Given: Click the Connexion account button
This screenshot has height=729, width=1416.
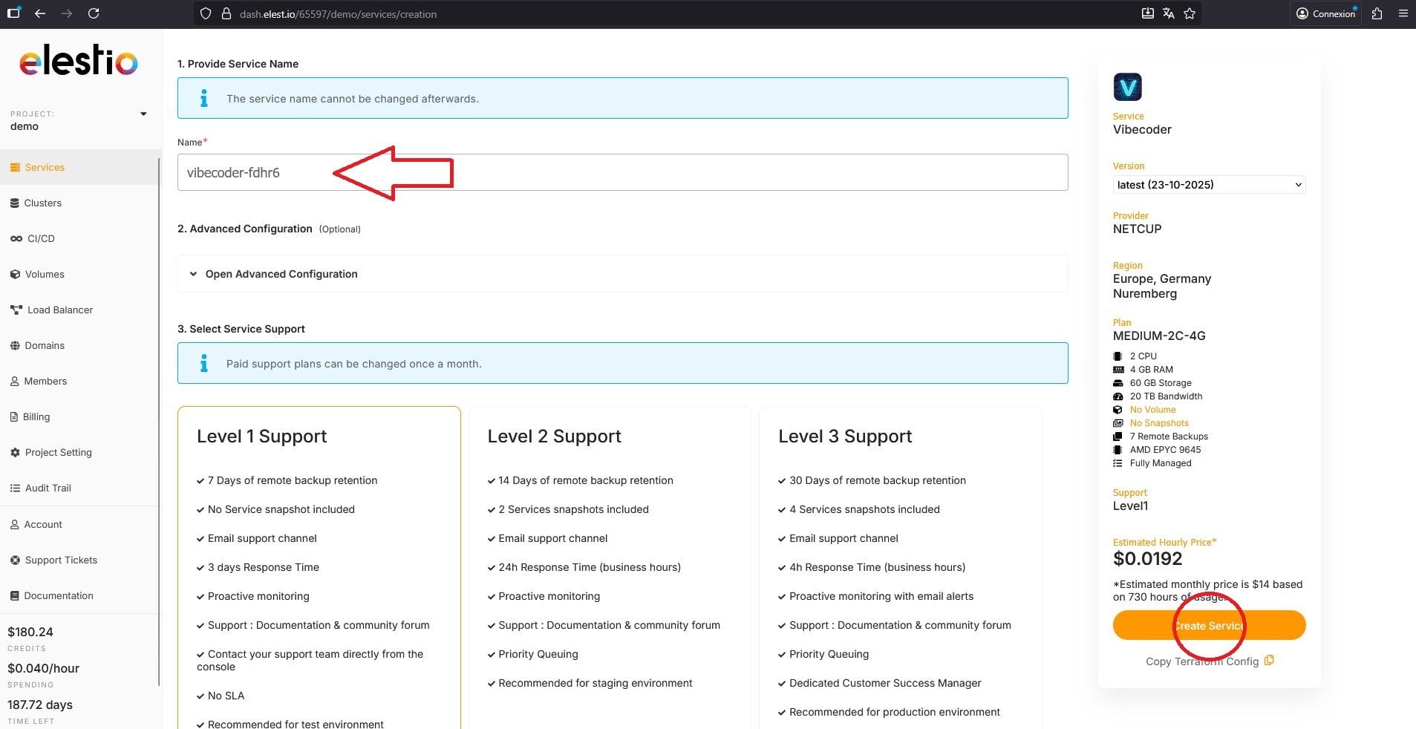Looking at the screenshot, I should [x=1325, y=13].
